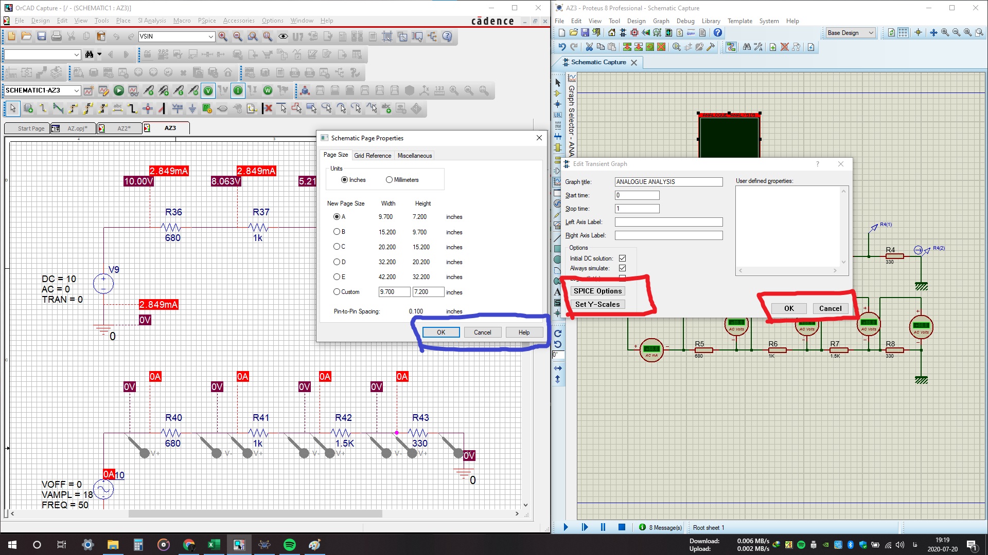Switch to the Grid Reference tab
This screenshot has width=988, height=555.
(373, 156)
